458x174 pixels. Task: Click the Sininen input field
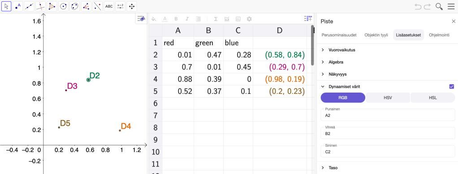pos(388,151)
